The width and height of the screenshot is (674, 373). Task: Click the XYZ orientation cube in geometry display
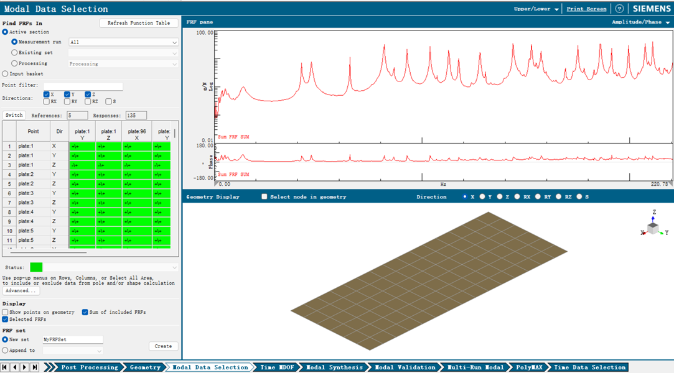click(653, 228)
